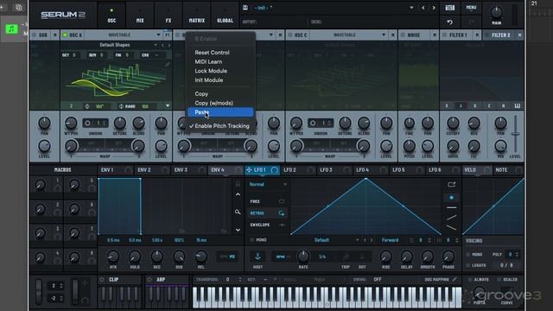Click the OSC A wavetable edit pencil
Screen dimensions: 553x311
coord(167,64)
